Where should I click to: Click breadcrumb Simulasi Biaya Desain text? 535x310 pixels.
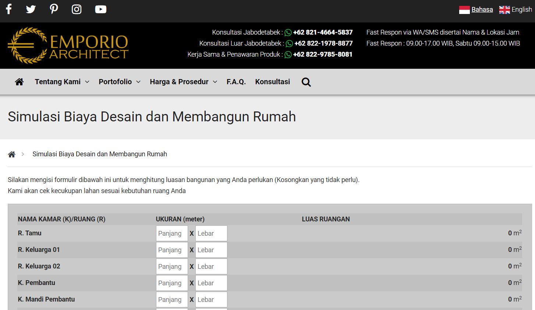100,154
